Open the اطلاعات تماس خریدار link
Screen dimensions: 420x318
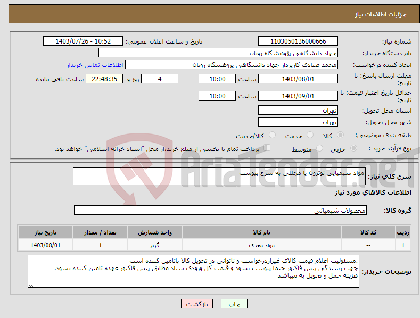tap(95, 65)
